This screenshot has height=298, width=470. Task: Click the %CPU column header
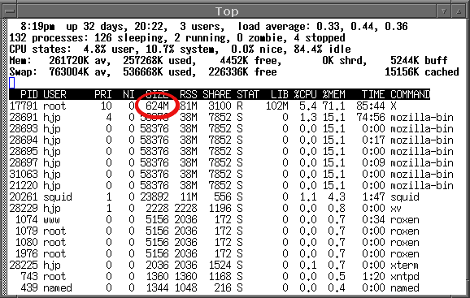(x=305, y=94)
